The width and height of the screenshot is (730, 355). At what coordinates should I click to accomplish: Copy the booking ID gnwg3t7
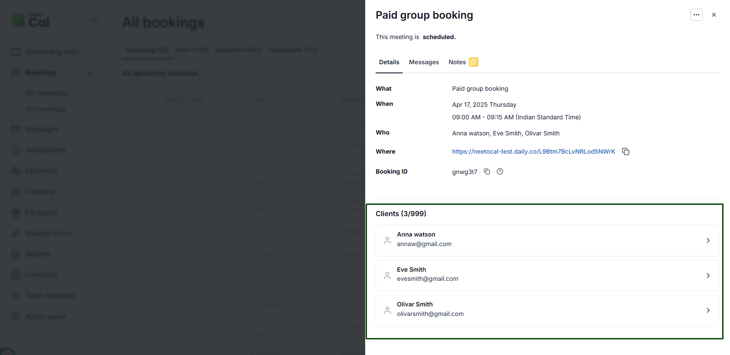click(x=487, y=171)
